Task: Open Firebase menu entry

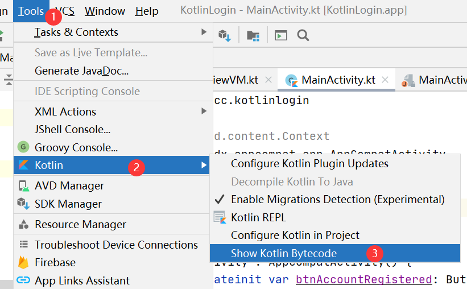Action: 111,263
